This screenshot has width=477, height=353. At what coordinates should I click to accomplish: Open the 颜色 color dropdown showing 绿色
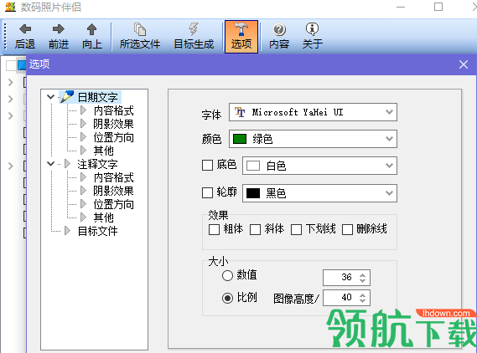click(389, 139)
